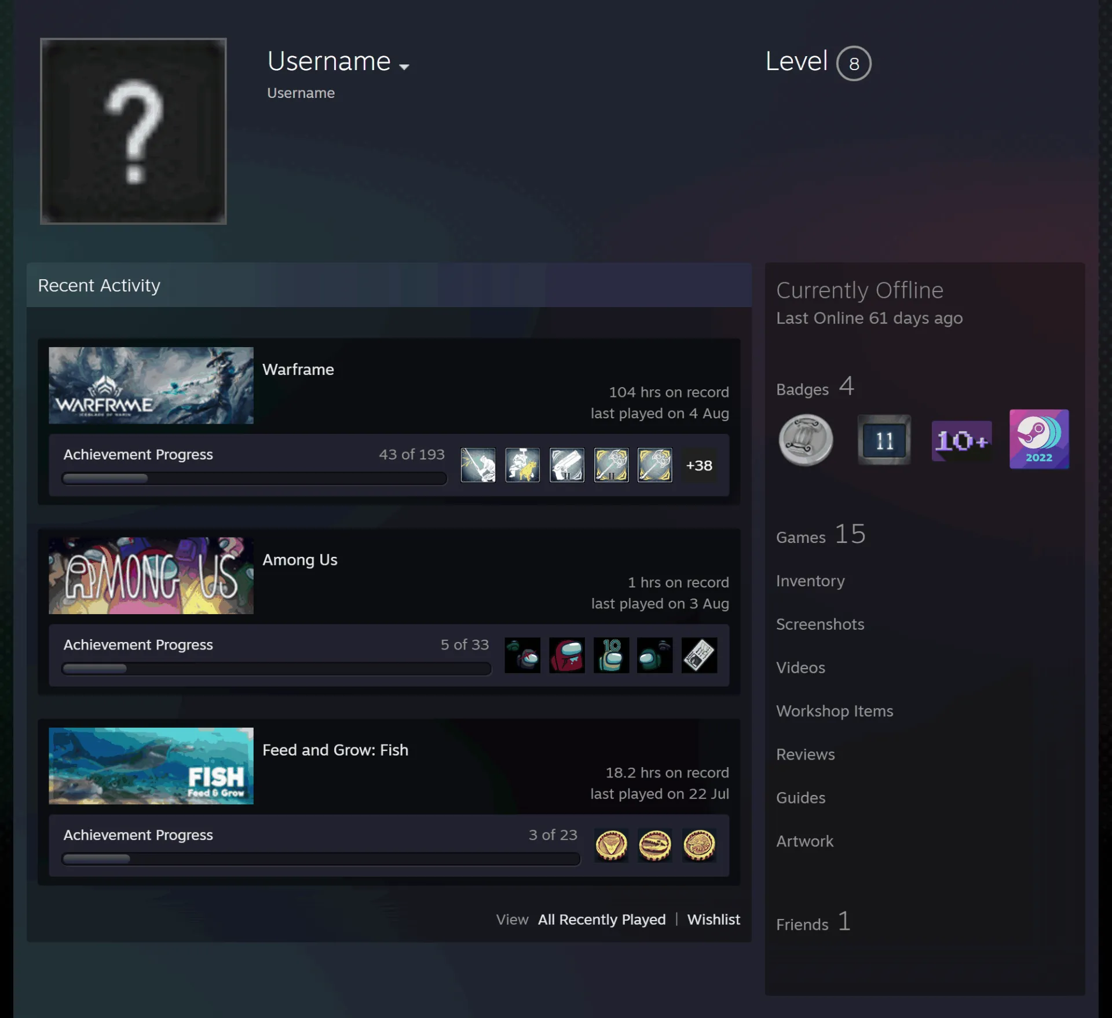This screenshot has height=1018, width=1112.
Task: View Among Us dark green crewmate achievement icon
Action: 655,655
